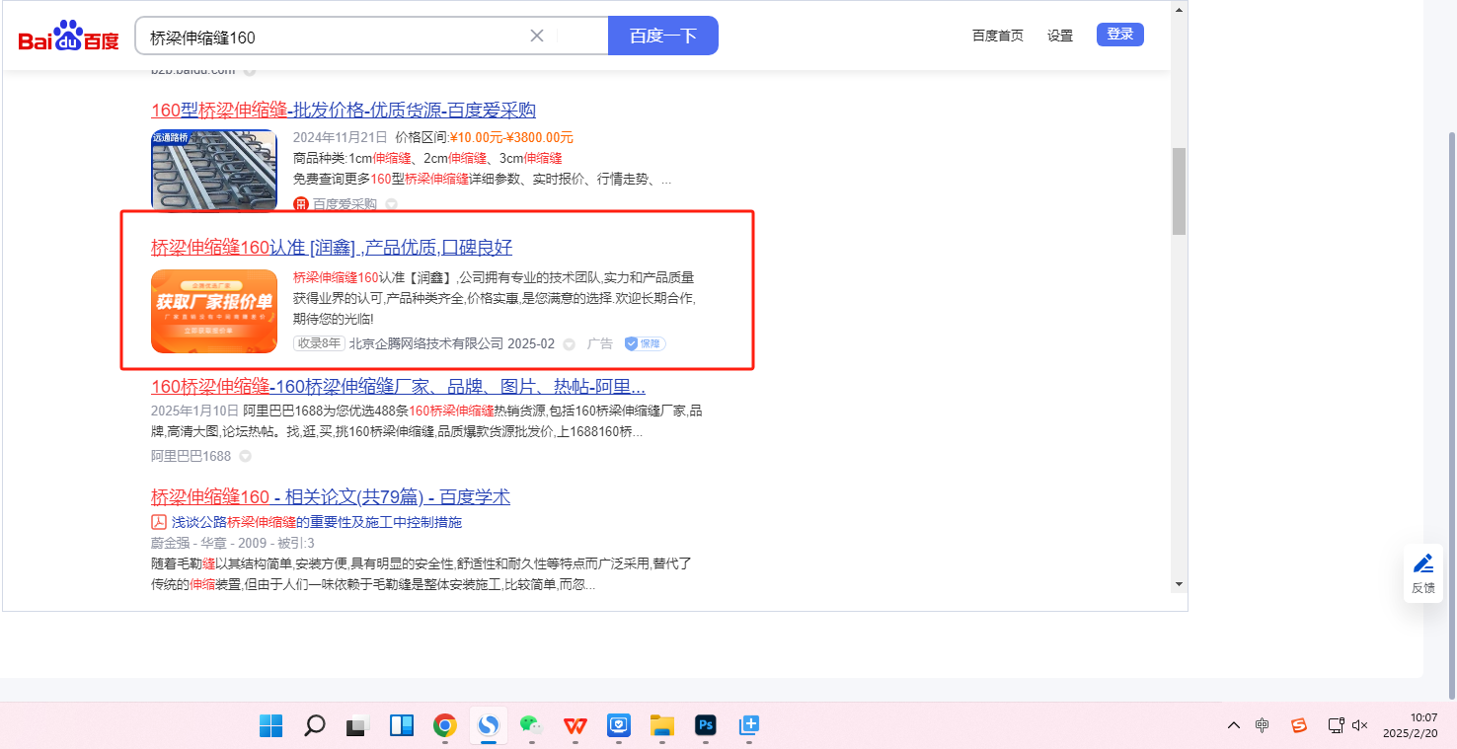Open the 百度学术 相关论文 result link
The image size is (1457, 749).
tap(330, 496)
